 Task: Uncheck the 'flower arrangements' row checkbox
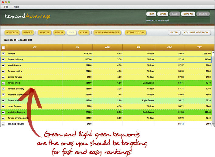pos(3,118)
